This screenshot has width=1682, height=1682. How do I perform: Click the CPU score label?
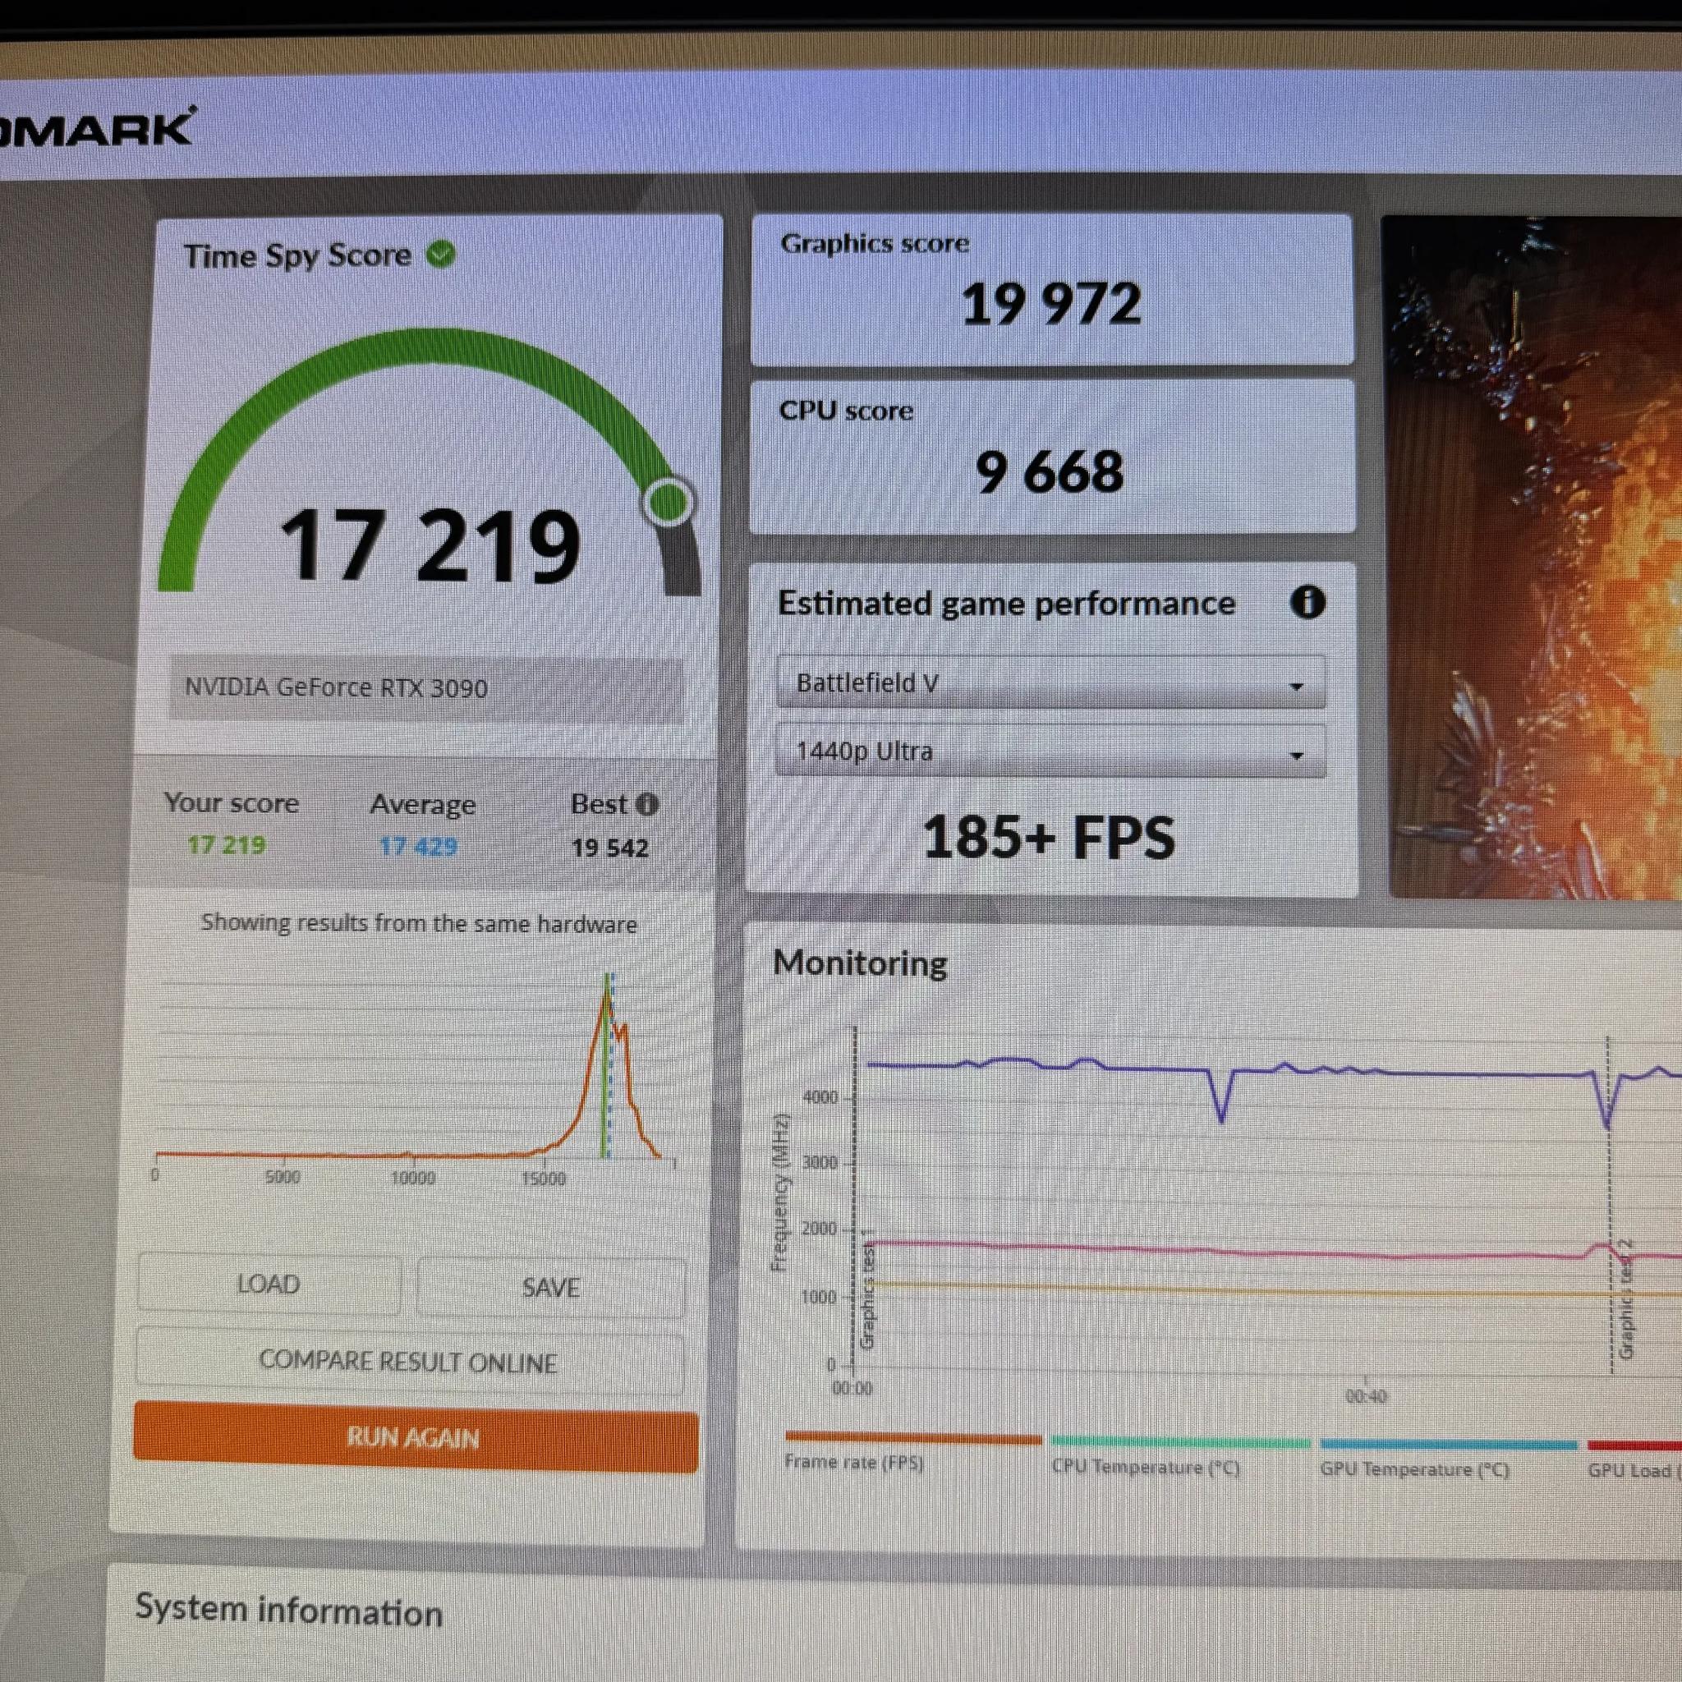pos(846,410)
